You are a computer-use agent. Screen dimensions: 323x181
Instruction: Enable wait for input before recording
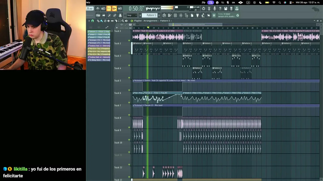[103, 9]
